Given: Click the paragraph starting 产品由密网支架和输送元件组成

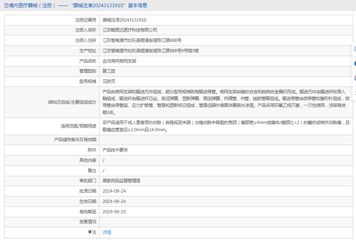Looking at the screenshot, I should [226, 102].
